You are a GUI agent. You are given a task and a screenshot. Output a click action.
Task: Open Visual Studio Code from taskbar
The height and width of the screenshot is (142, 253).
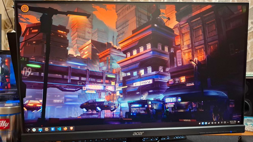[59, 129]
